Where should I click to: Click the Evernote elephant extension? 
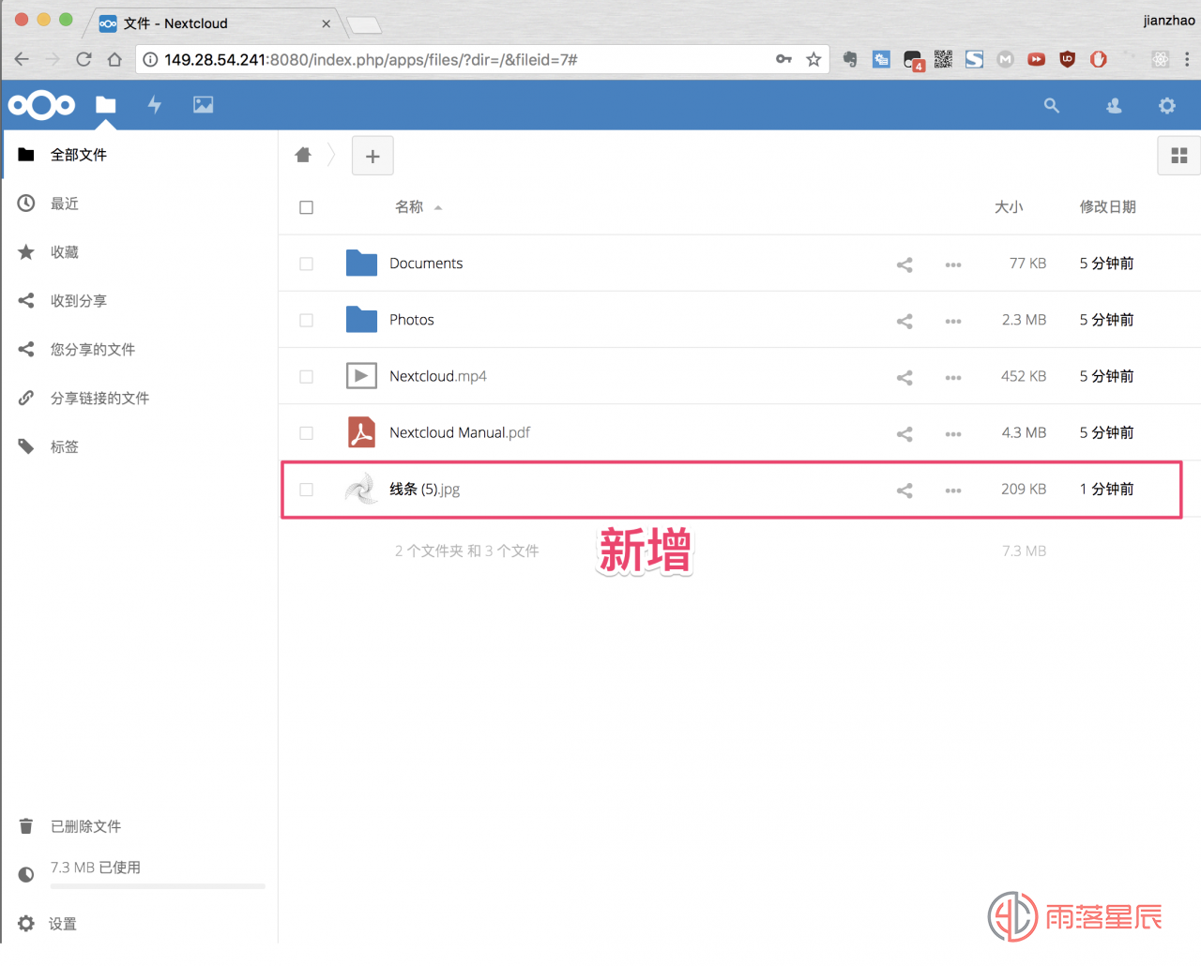click(x=850, y=59)
